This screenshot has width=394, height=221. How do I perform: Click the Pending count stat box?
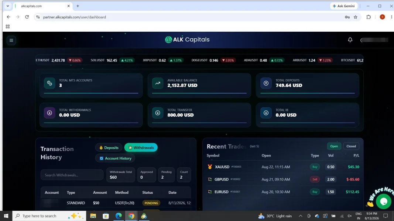tap(166, 175)
